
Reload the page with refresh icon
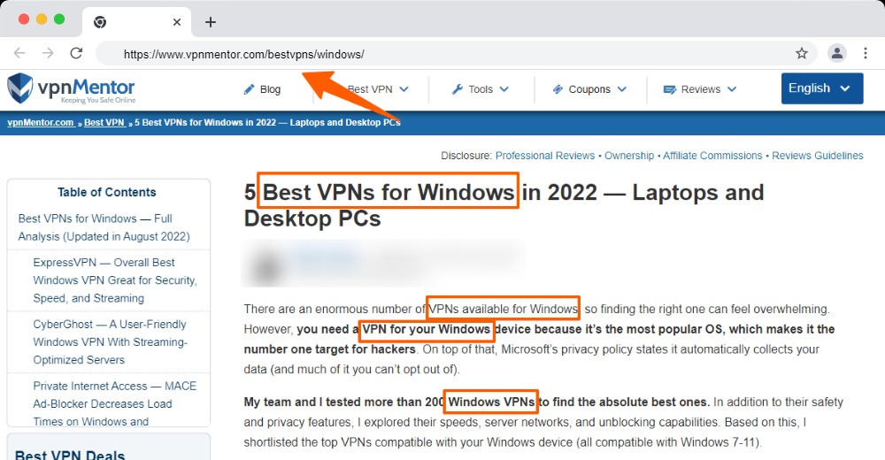click(x=76, y=53)
